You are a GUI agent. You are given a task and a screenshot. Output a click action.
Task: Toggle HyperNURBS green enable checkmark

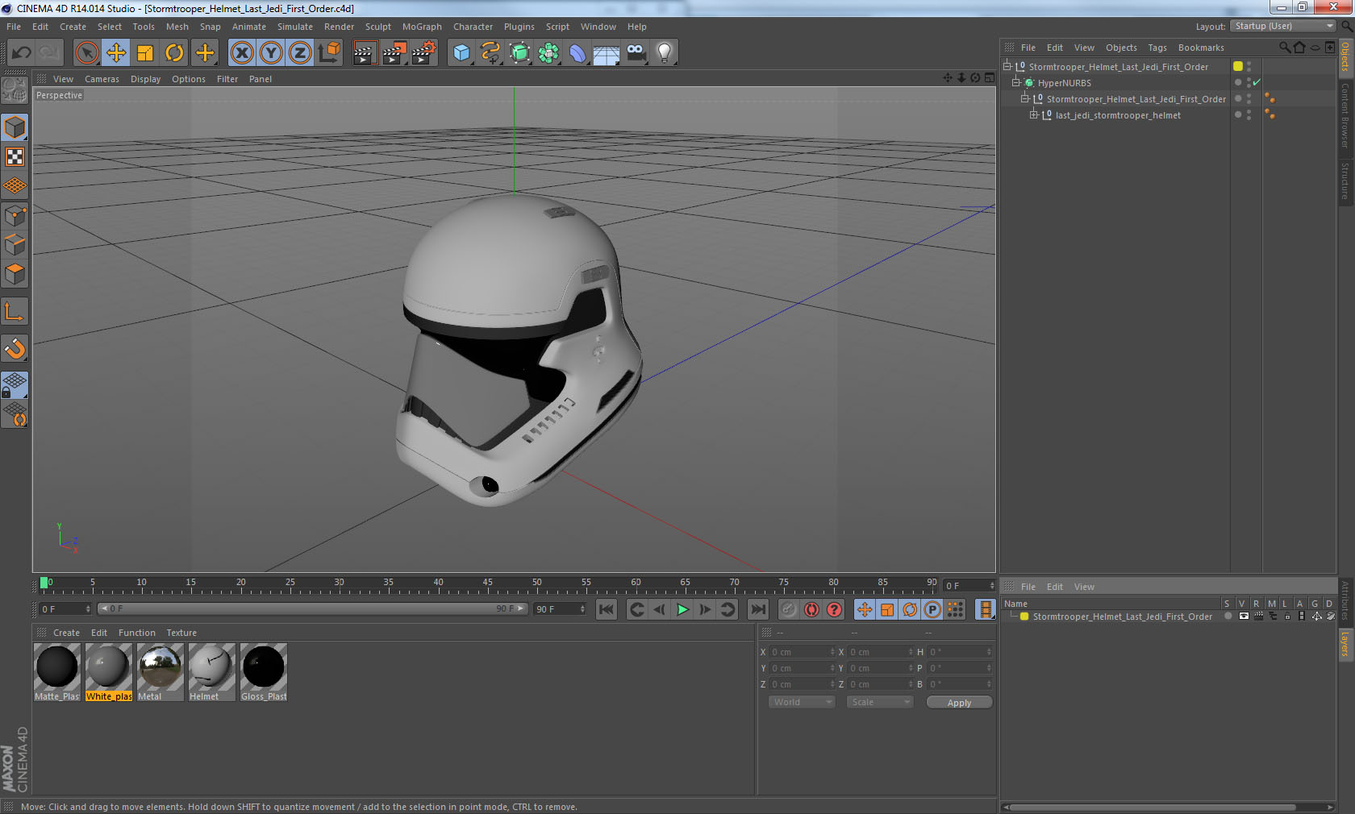(x=1257, y=82)
